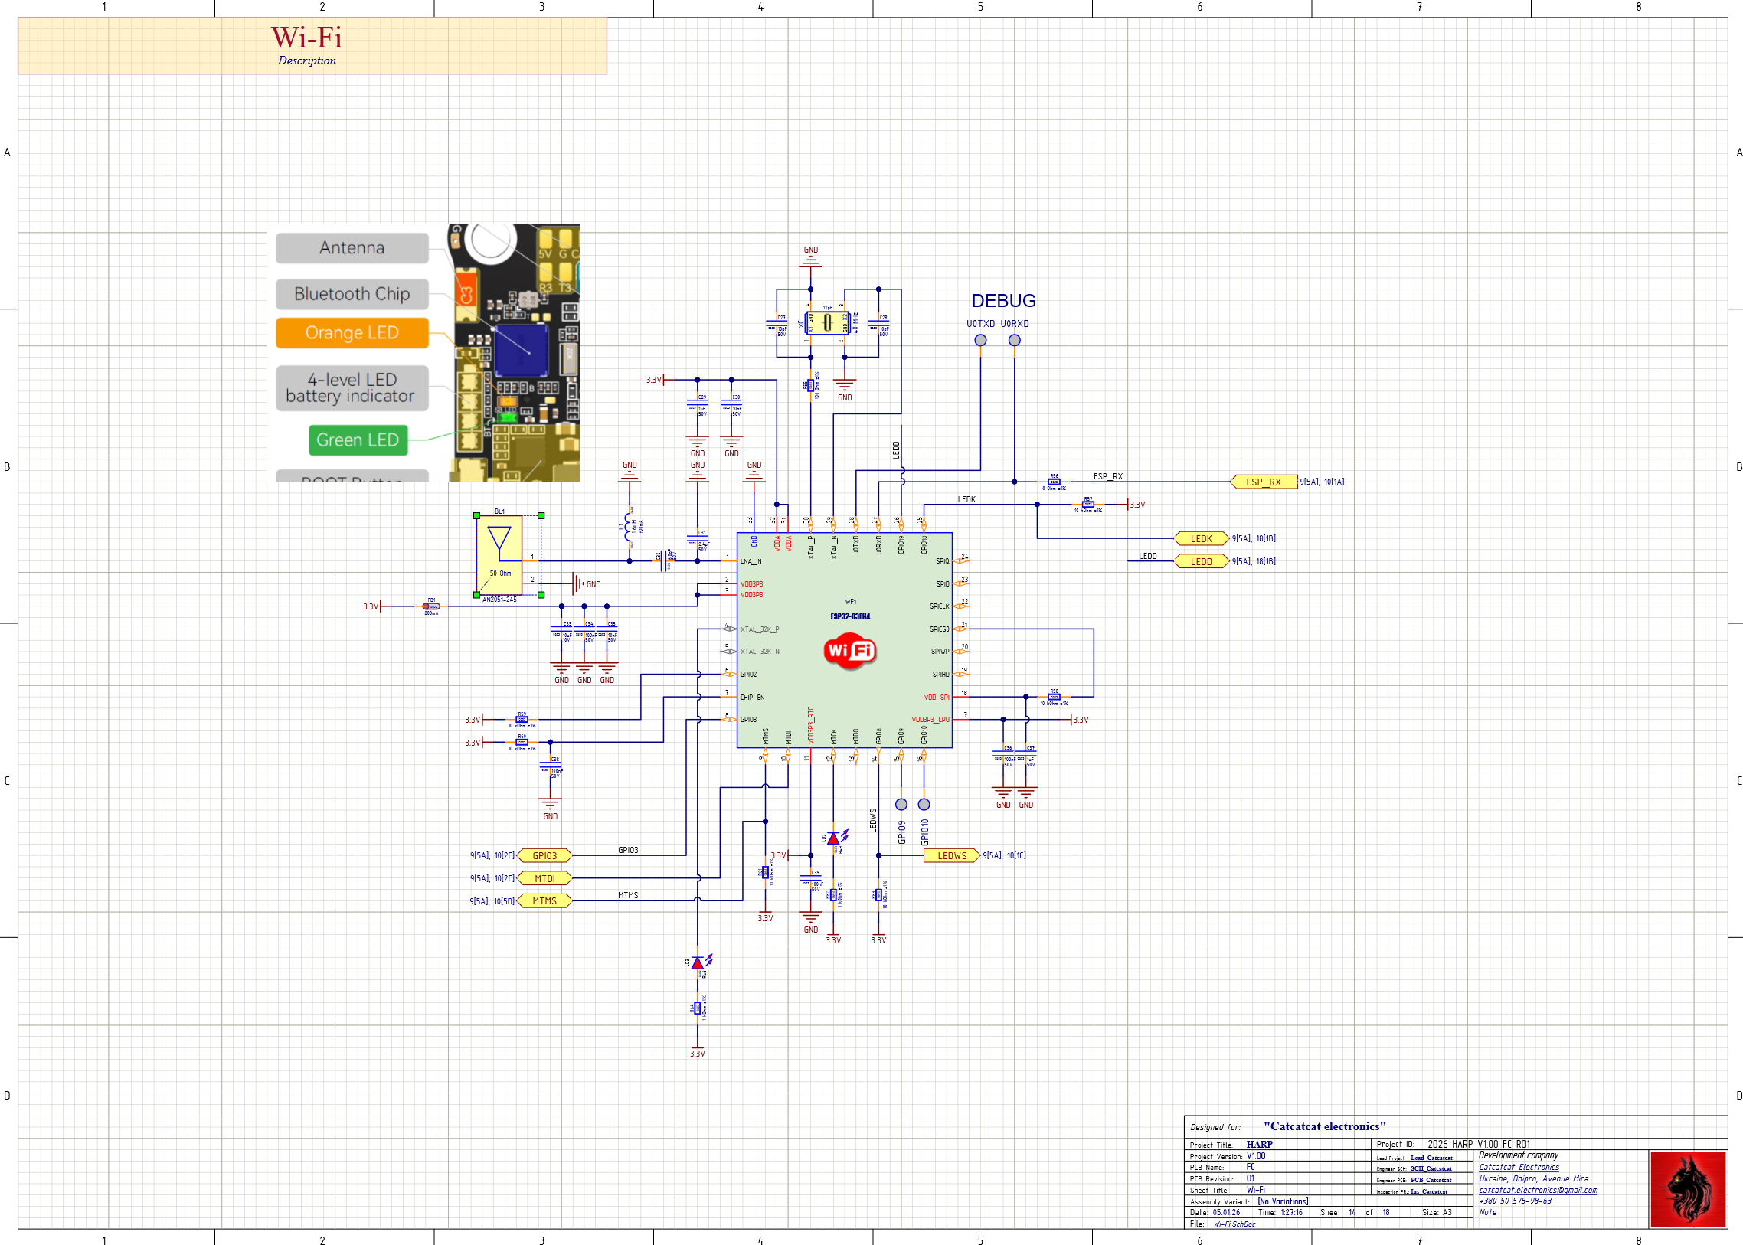
Task: Select the MTMS port label
Action: 544,900
